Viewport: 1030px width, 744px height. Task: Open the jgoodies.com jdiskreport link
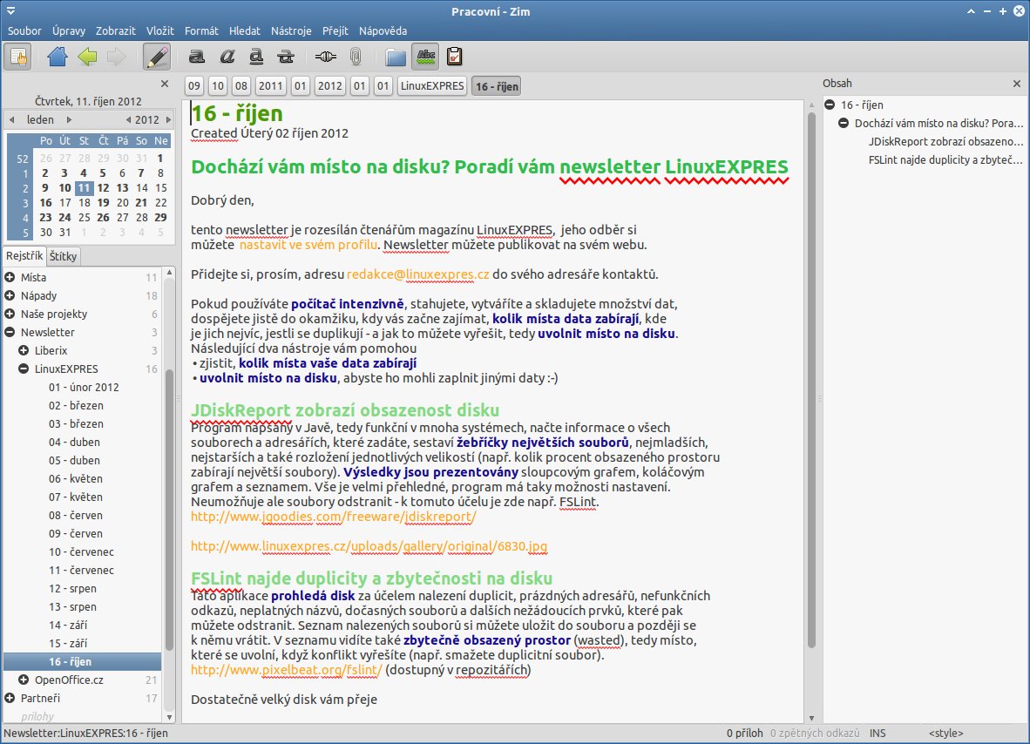[334, 517]
